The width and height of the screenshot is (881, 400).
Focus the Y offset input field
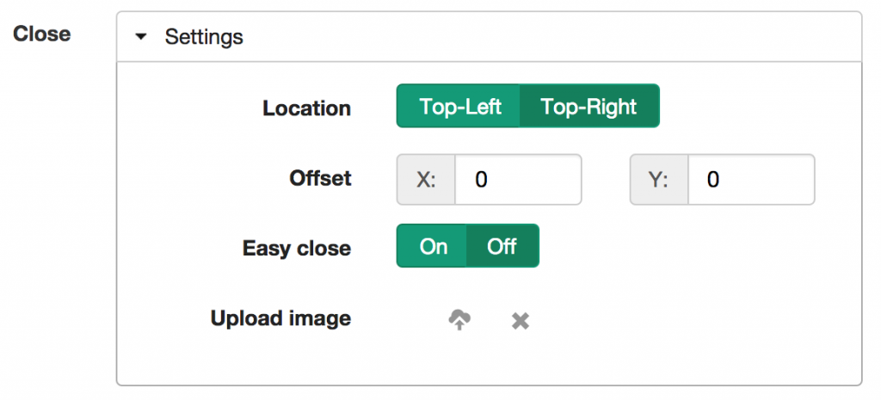click(x=751, y=180)
